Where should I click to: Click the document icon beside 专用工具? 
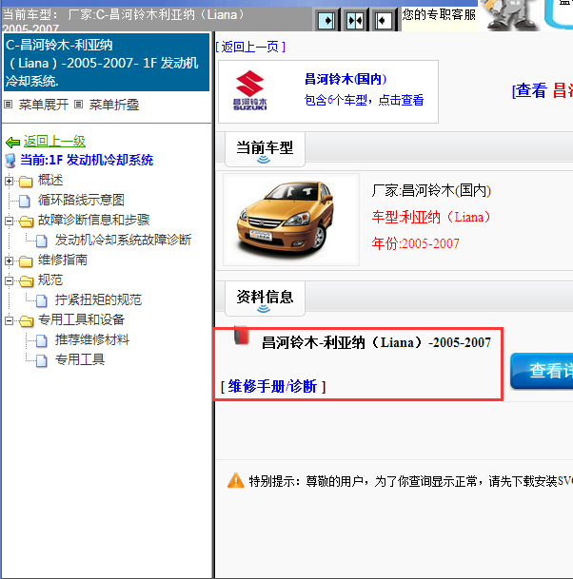point(41,360)
